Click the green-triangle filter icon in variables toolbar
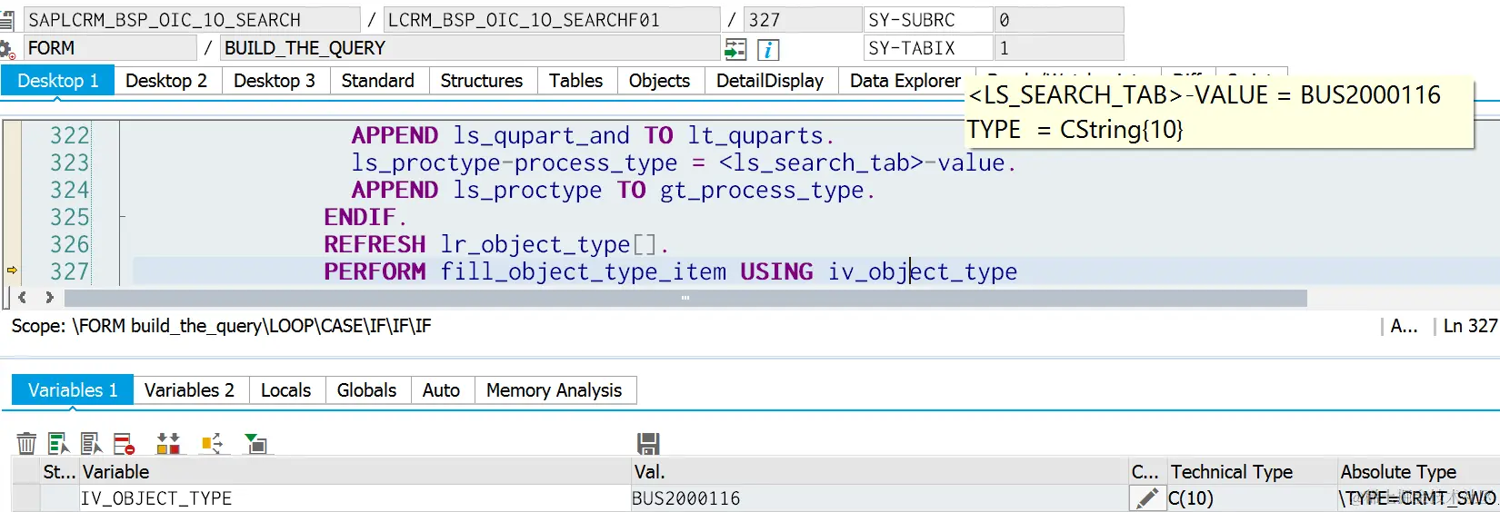 255,443
